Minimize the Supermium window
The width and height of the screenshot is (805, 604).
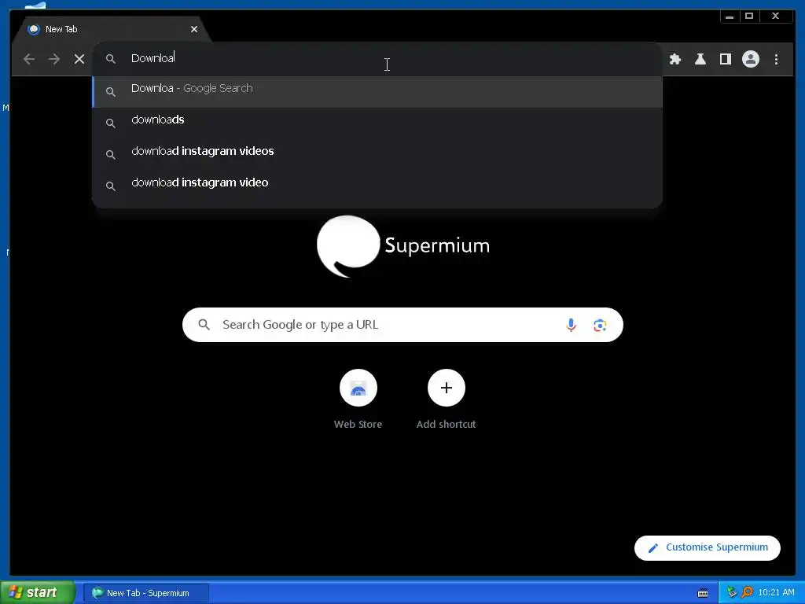(730, 17)
